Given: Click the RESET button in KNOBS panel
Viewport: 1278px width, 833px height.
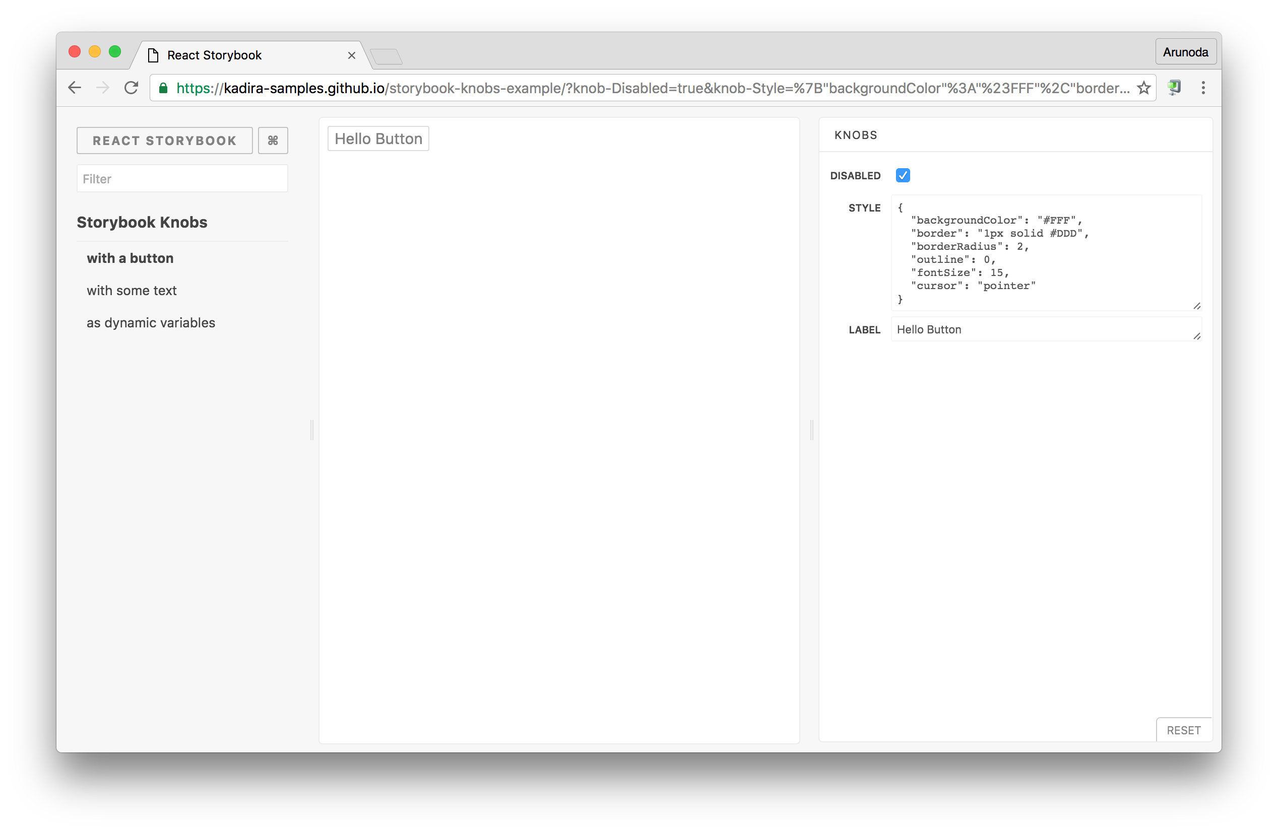Looking at the screenshot, I should pos(1182,729).
